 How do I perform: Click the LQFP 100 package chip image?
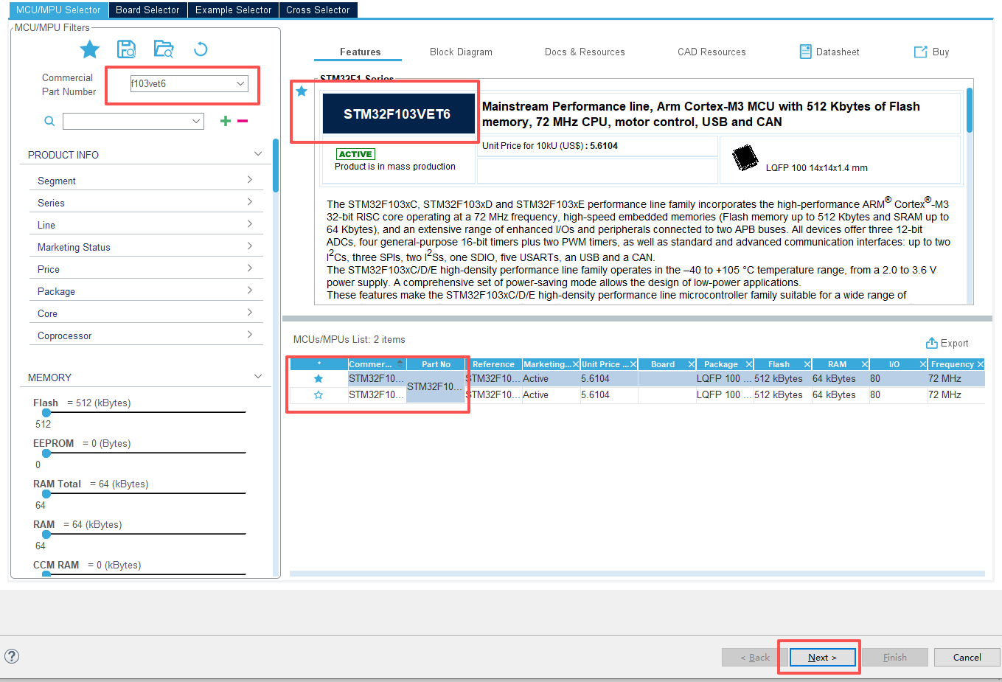(x=745, y=158)
